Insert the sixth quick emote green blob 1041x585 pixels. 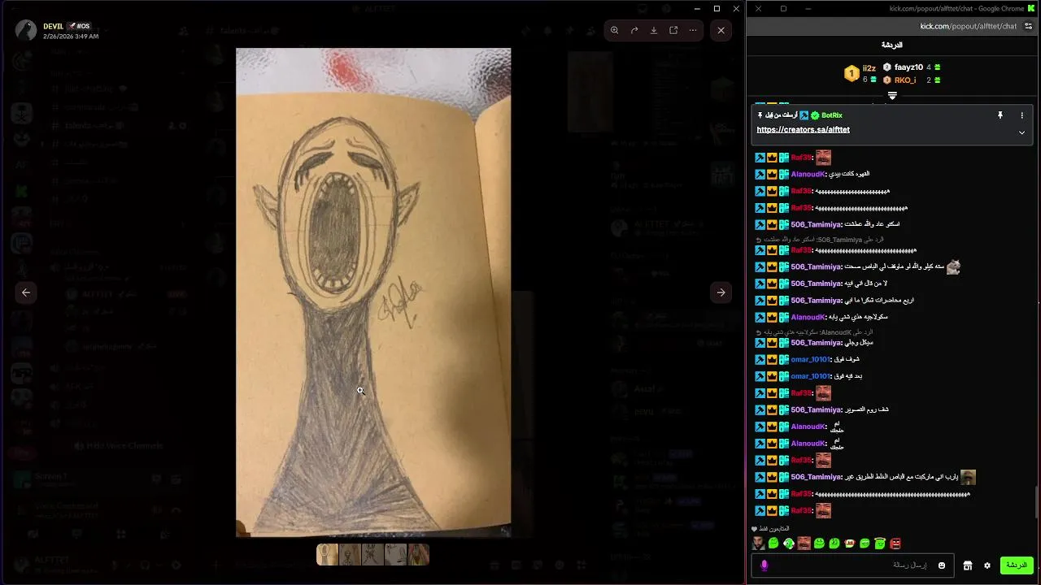tap(834, 544)
